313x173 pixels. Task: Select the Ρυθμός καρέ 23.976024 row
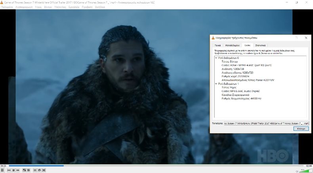coord(235,77)
